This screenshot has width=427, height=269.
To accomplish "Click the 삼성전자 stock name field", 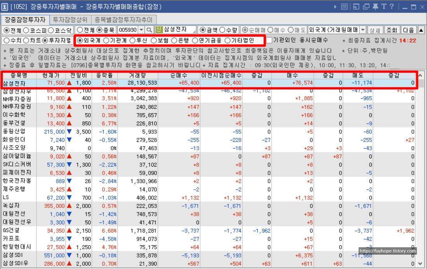I will click(180, 30).
